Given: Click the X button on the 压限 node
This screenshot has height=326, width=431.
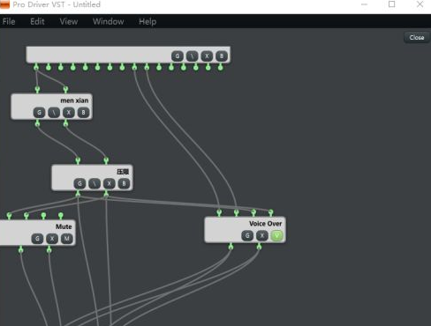Looking at the screenshot, I should tap(109, 183).
